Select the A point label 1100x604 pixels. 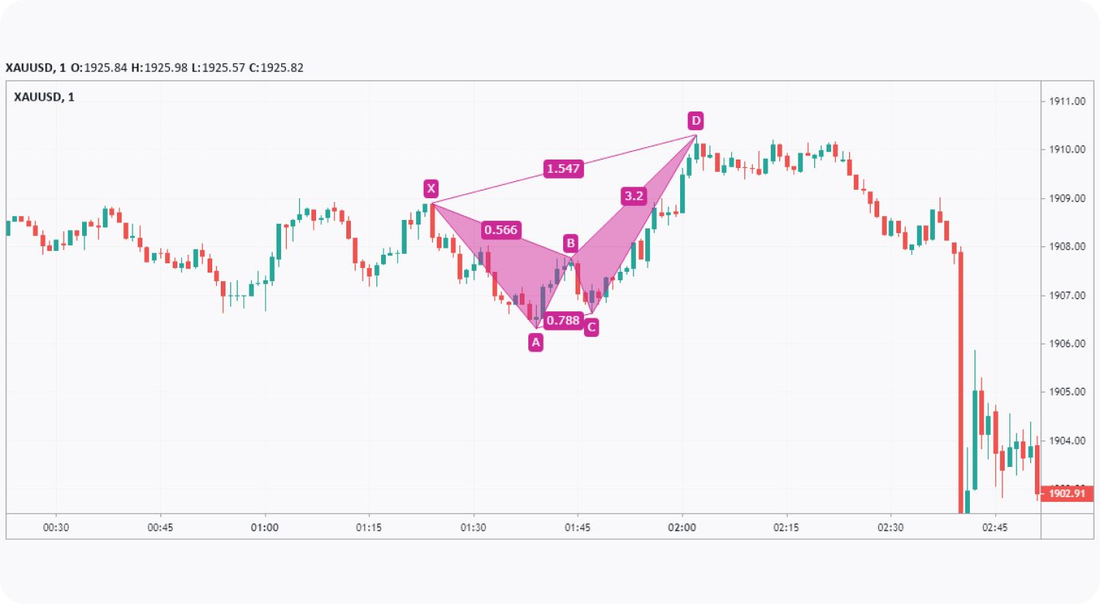coord(535,342)
